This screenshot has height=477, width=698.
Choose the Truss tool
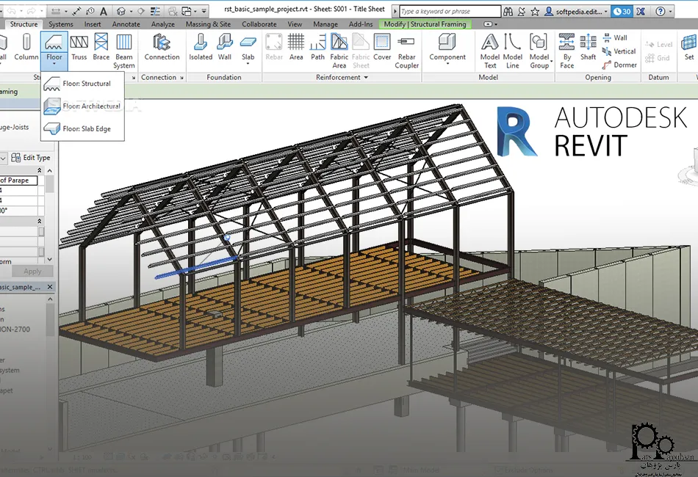79,48
